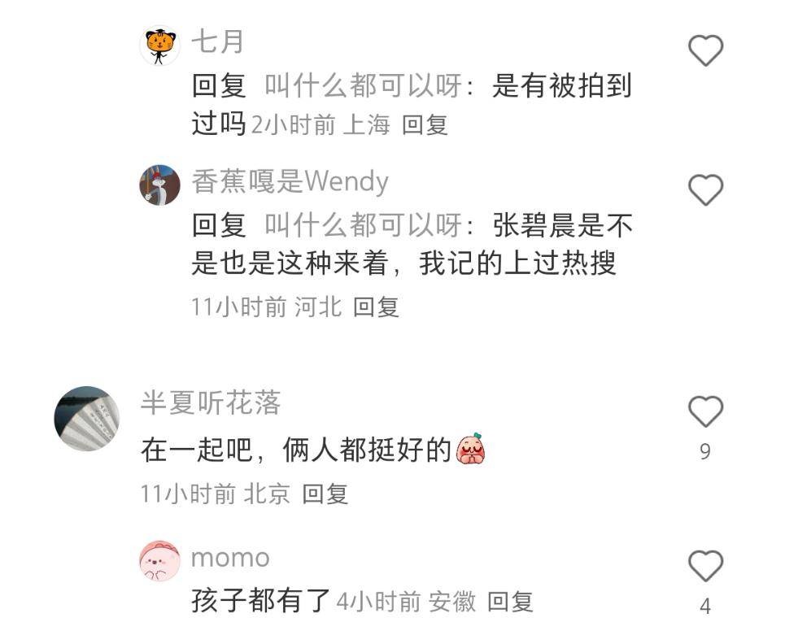Viewport: 785px width, 635px height.
Task: Tap the emoji sticker in 半夏听花落's comment
Action: tap(471, 449)
